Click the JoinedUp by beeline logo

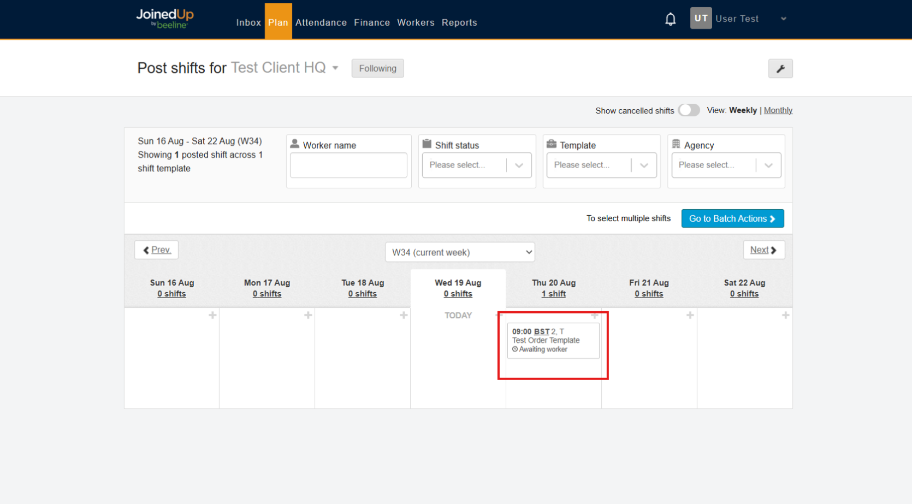coord(165,19)
